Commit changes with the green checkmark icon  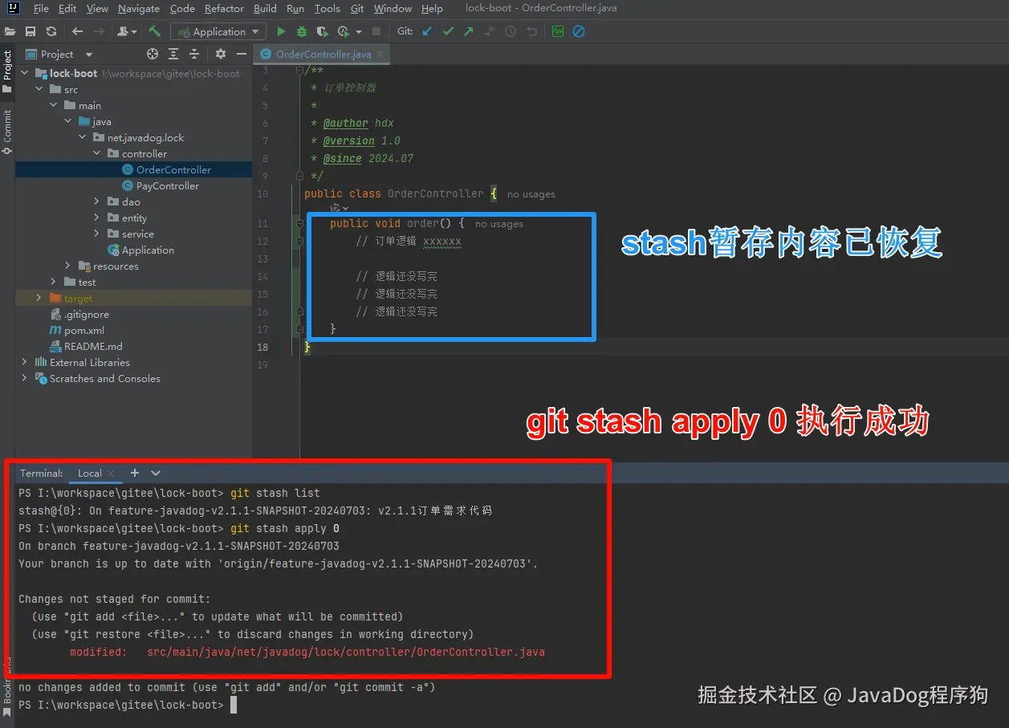coord(448,31)
